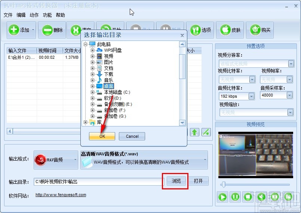Click the tree scrollbar down arrow
The height and width of the screenshot is (213, 301).
coord(182,122)
